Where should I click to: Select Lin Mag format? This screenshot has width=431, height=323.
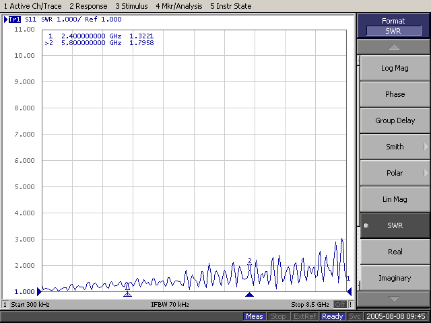coord(395,199)
